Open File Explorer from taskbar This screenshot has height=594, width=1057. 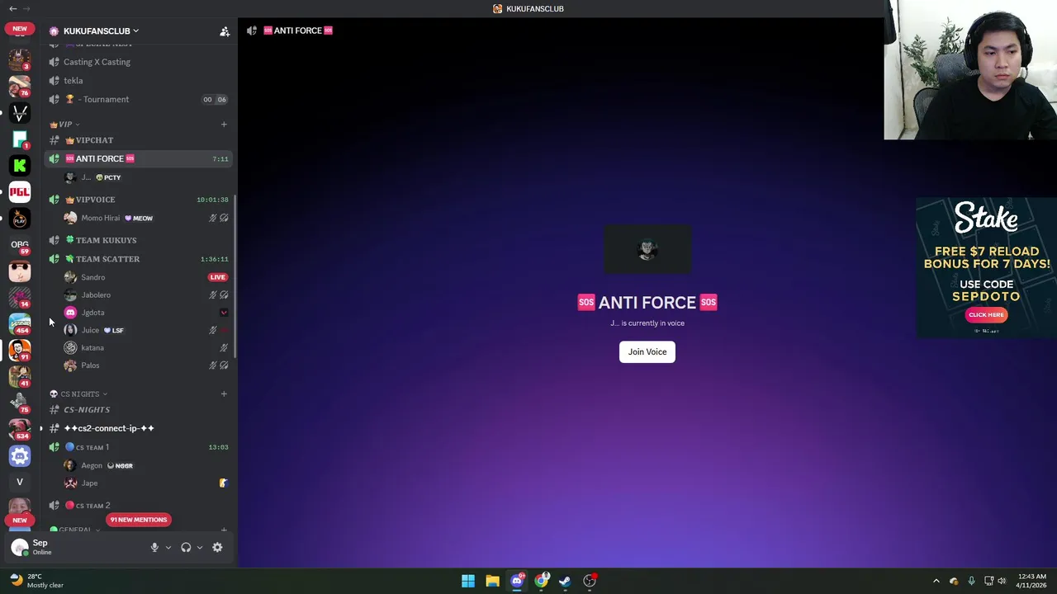[x=492, y=581]
